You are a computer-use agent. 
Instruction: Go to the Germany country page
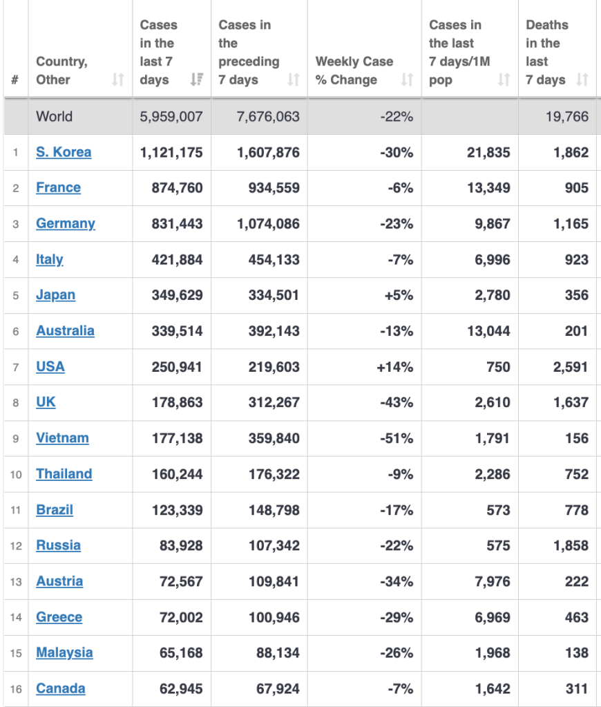[66, 224]
